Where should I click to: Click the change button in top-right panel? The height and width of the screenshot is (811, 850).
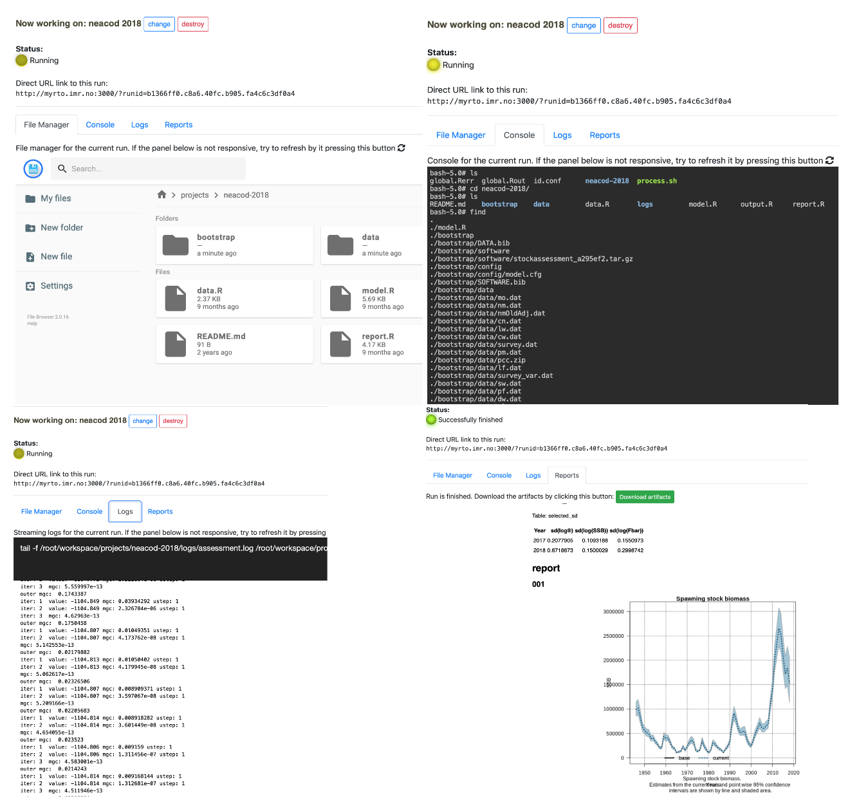coord(583,26)
